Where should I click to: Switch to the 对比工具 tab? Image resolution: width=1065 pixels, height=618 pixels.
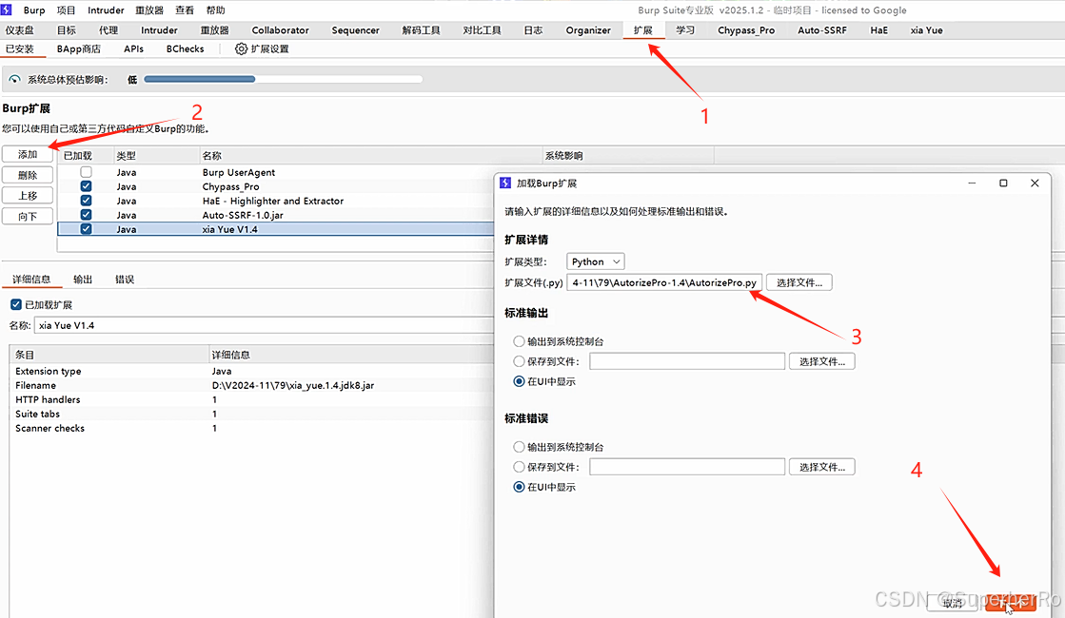[483, 30]
